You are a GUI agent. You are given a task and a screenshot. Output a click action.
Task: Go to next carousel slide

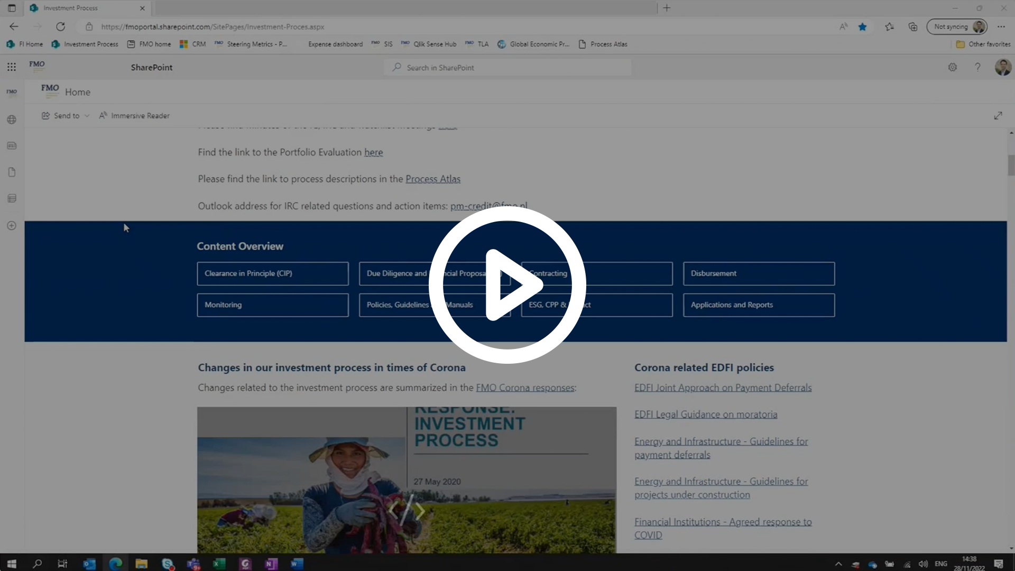(420, 511)
